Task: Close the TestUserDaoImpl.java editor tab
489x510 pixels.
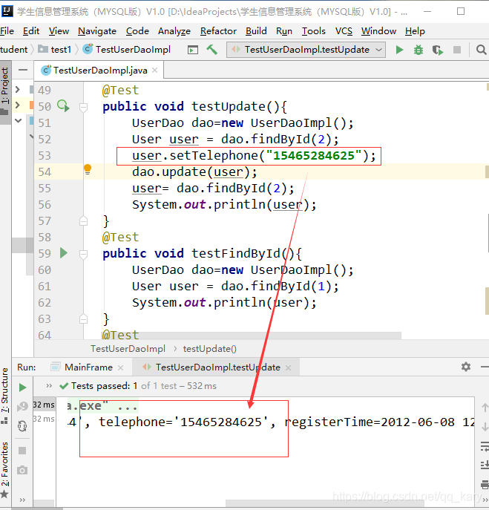Action: pos(155,71)
